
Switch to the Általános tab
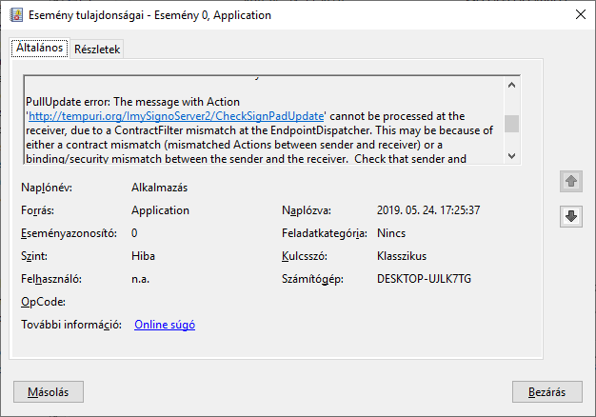[38, 48]
